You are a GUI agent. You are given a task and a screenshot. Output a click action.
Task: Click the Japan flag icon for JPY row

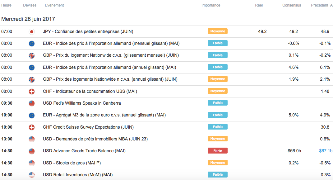pos(31,31)
